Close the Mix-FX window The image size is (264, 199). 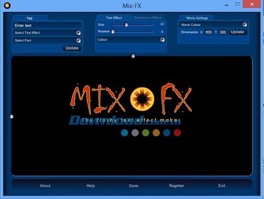point(252,4)
